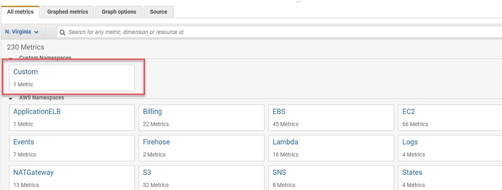Collapse the Custom Namespaces section
Screen dimensions: 502x190
tap(10, 58)
